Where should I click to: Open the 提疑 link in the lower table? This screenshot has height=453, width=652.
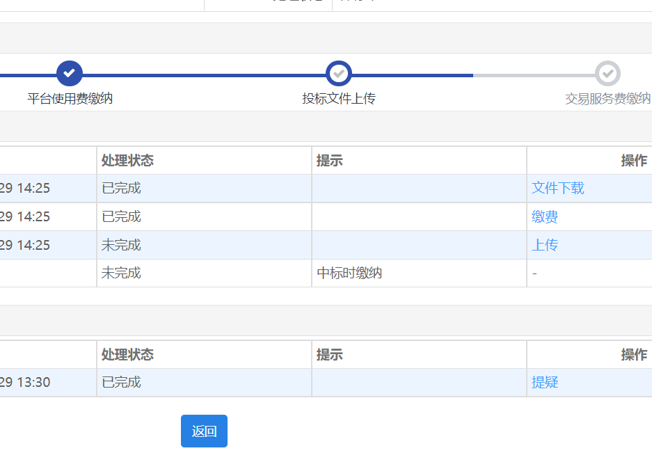tap(545, 382)
